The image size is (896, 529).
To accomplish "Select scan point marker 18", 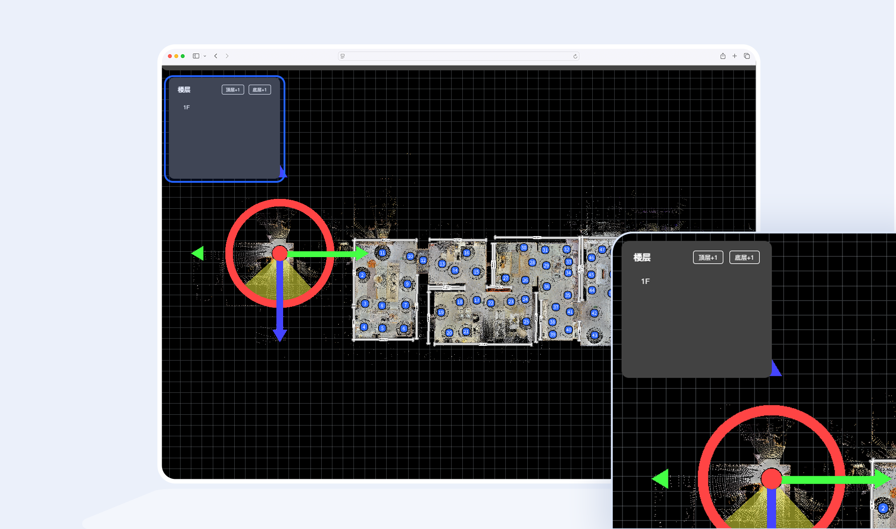I will (x=460, y=302).
